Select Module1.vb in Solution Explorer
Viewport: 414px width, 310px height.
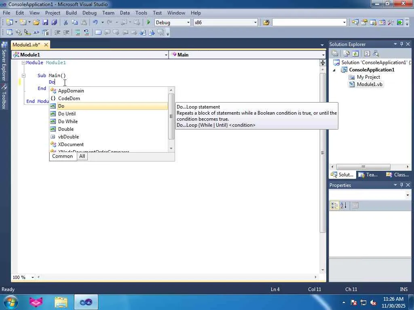coord(370,84)
